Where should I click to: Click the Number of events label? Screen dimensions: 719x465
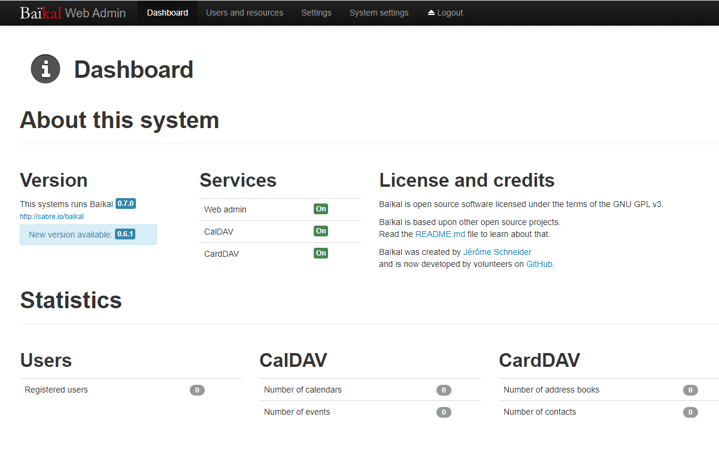[297, 412]
